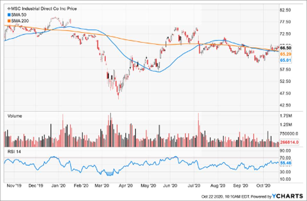Click the 'Volume' panel label

(x=15, y=116)
